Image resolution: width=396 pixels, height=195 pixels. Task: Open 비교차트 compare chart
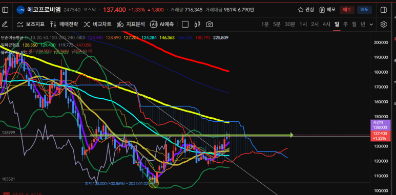pyautogui.click(x=97, y=24)
